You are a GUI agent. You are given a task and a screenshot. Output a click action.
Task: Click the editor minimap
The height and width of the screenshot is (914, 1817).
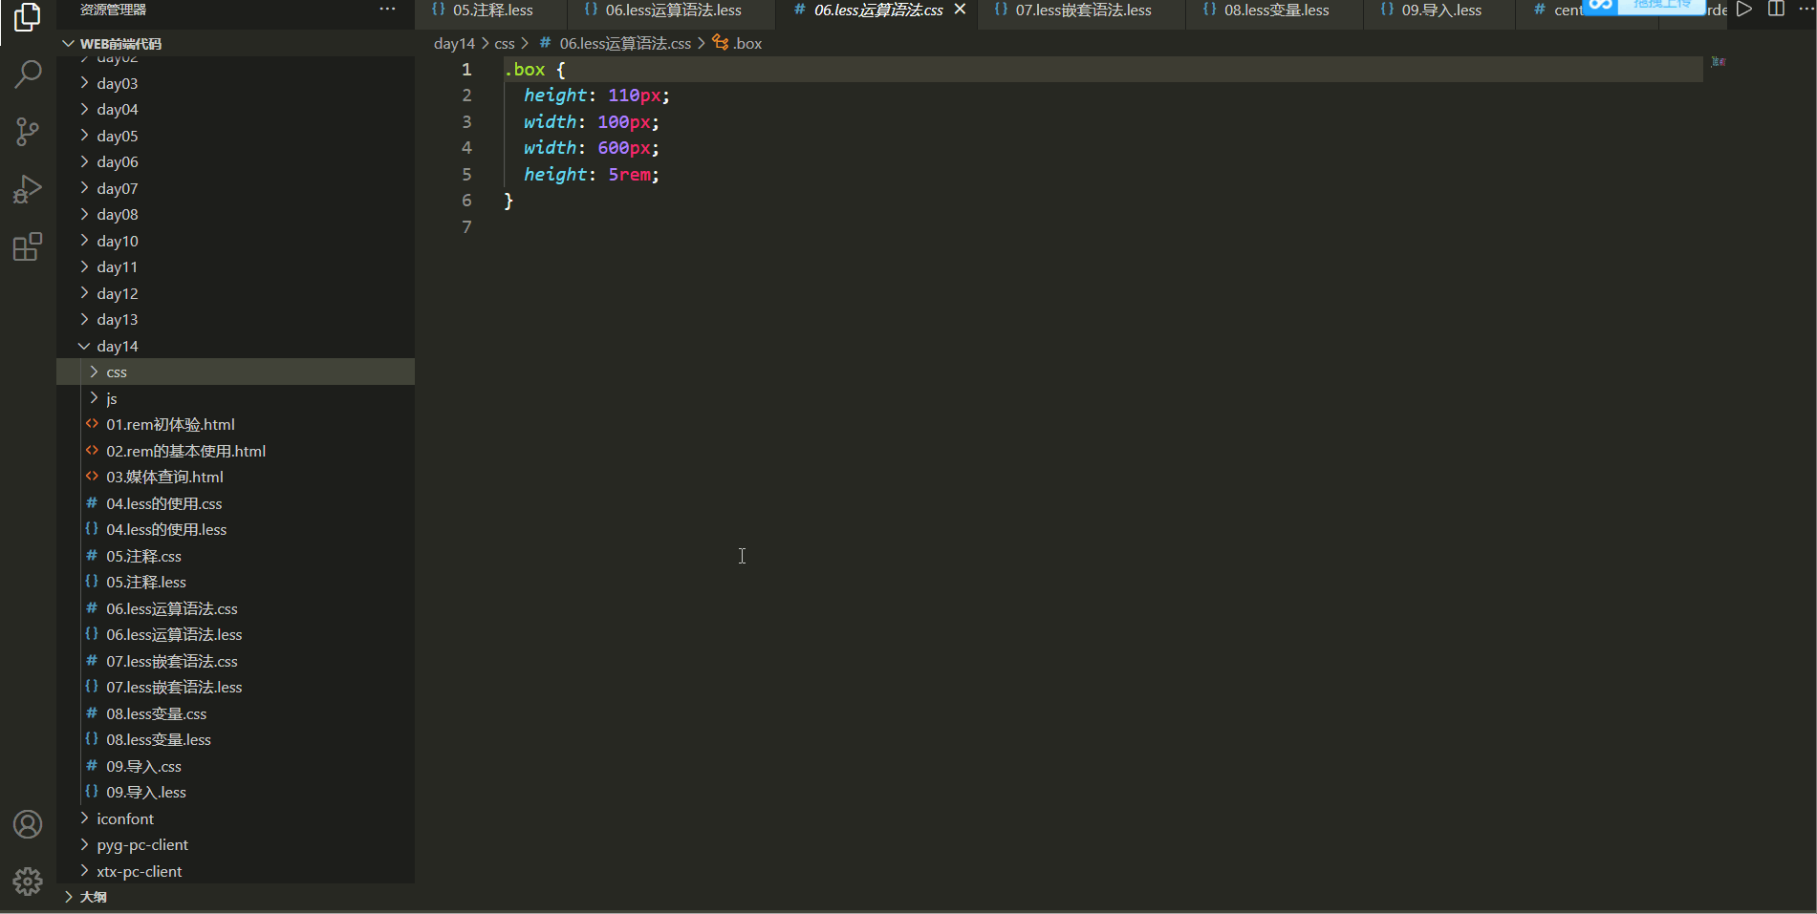[1718, 61]
